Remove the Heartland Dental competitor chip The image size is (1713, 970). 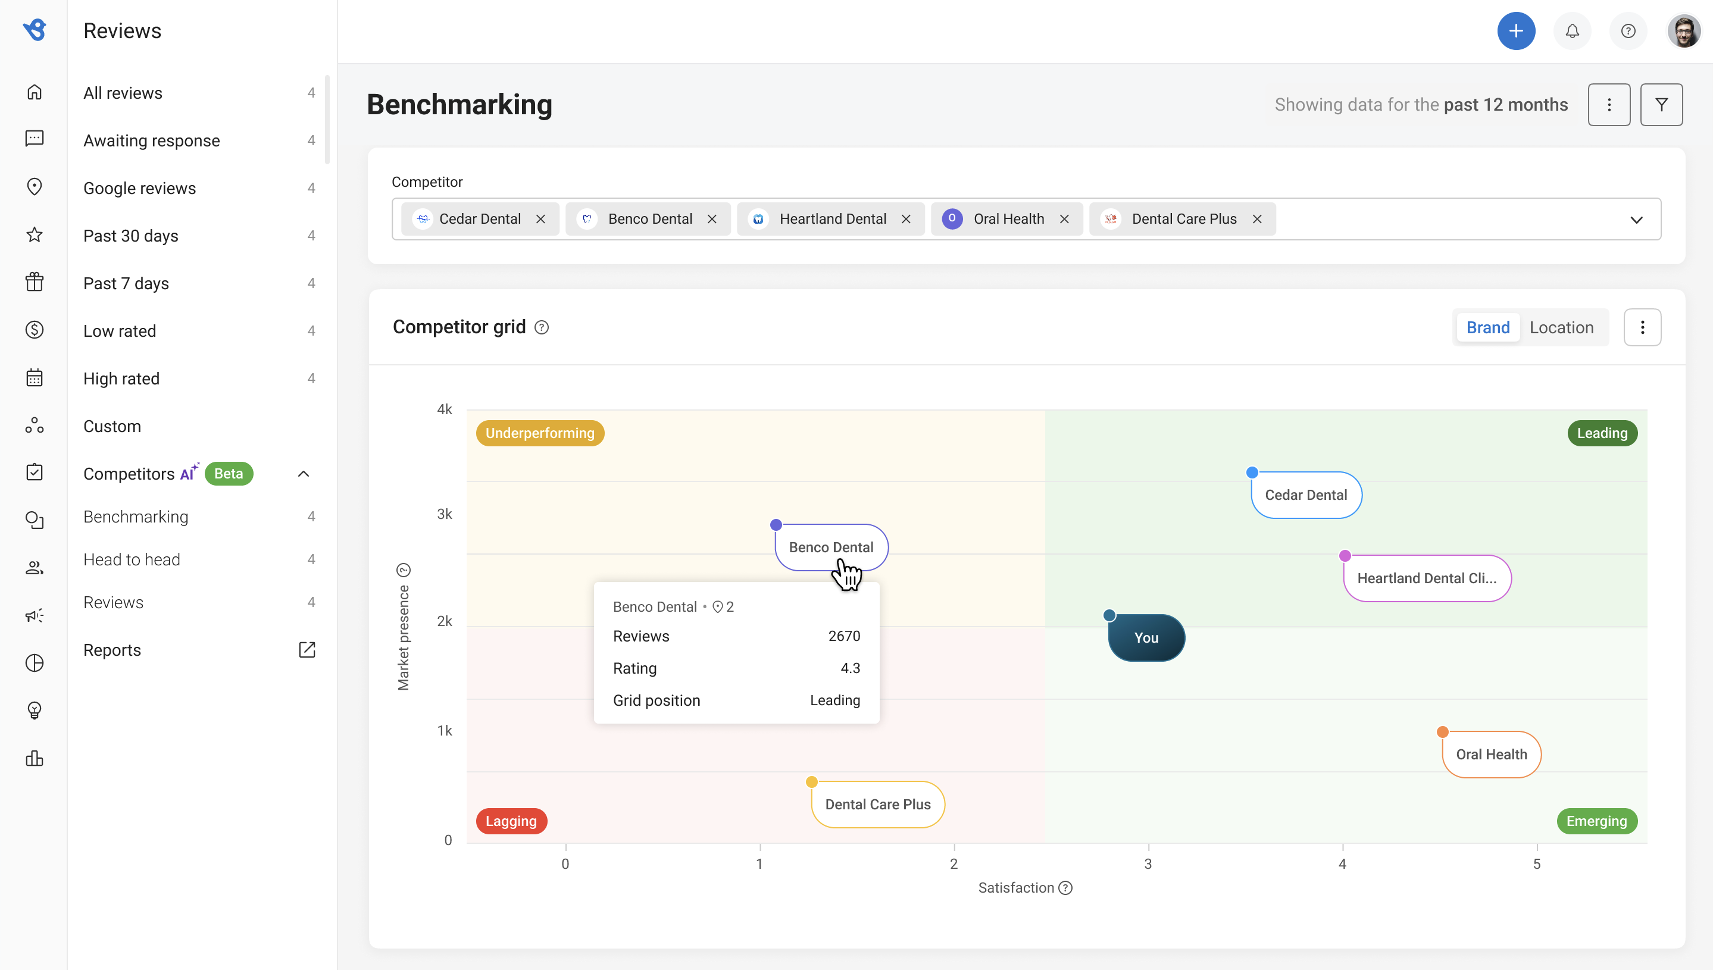905,219
